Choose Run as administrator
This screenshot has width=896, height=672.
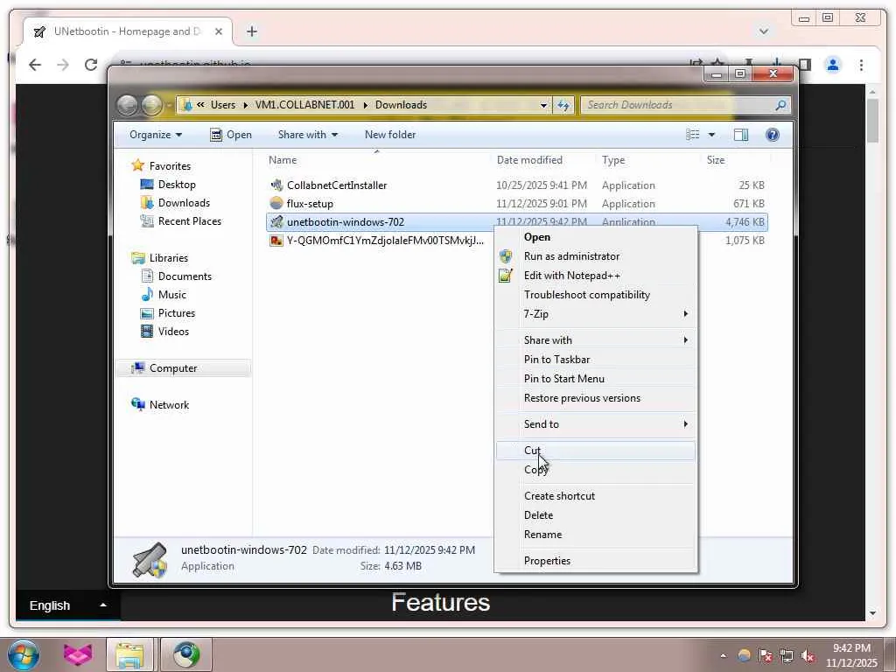[x=597, y=256]
